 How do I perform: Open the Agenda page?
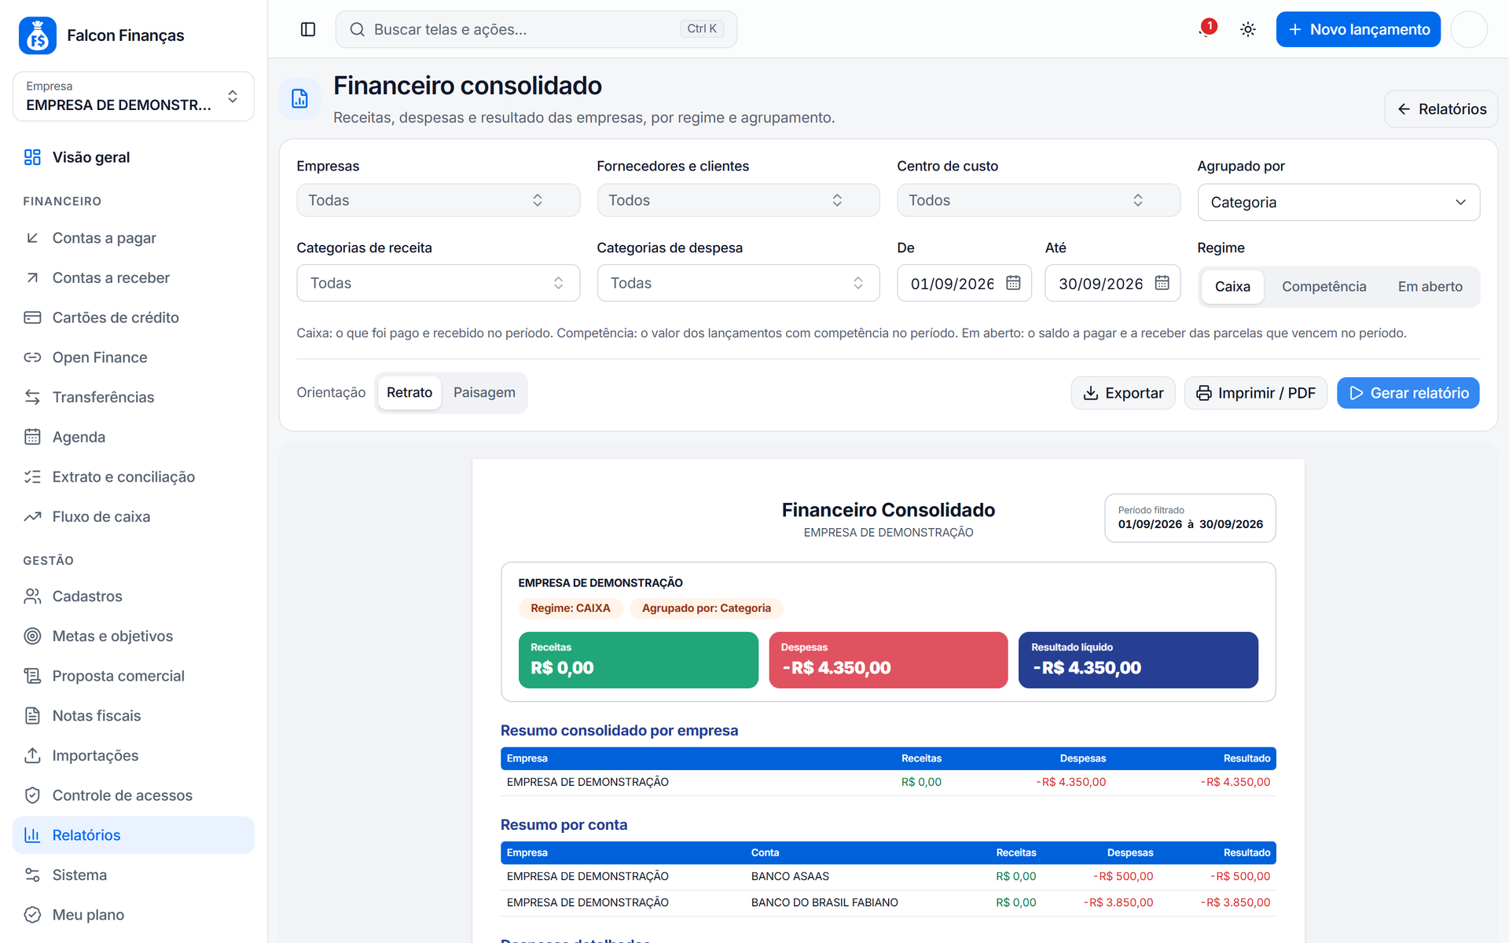pos(134,437)
